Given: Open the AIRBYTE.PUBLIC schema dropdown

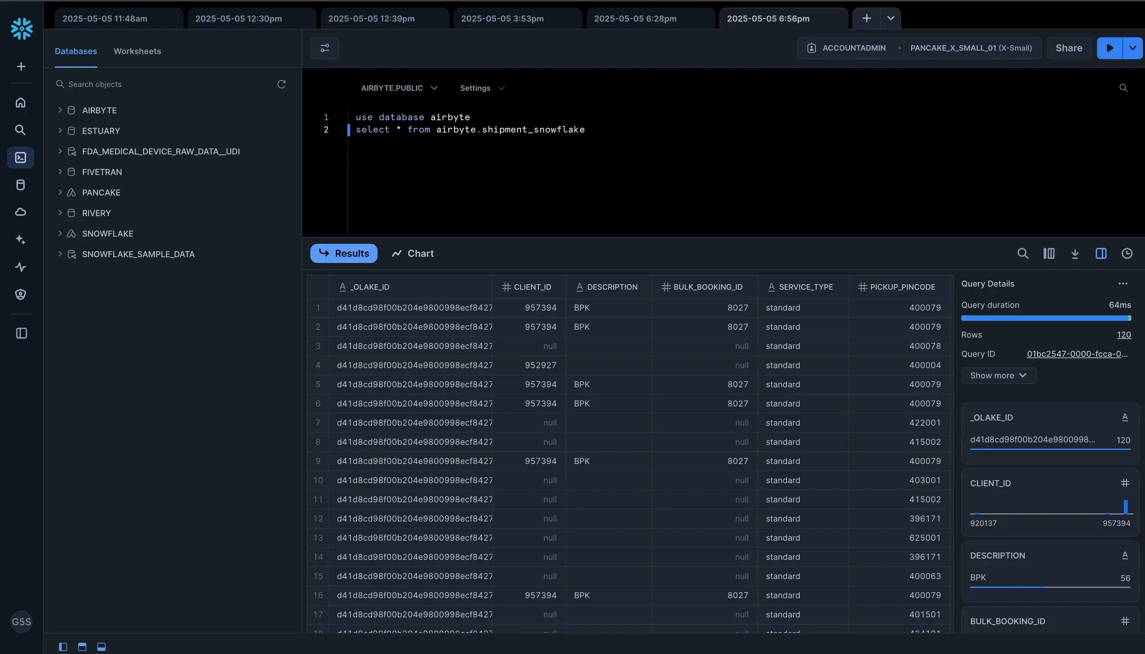Looking at the screenshot, I should click(x=399, y=88).
